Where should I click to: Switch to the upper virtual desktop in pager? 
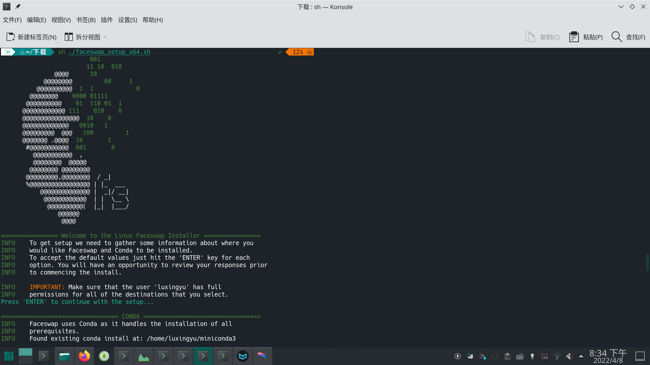click(x=25, y=352)
